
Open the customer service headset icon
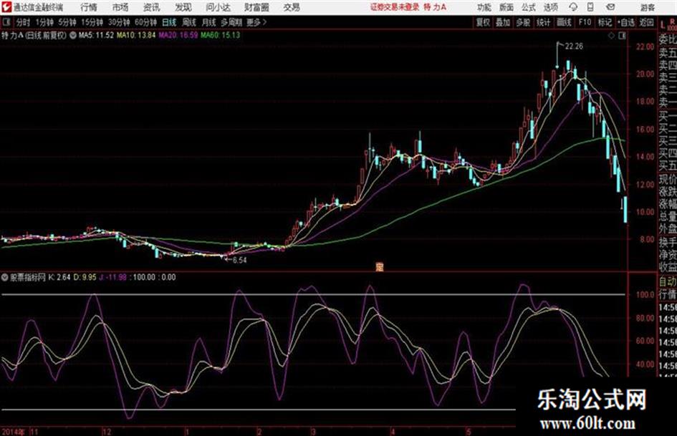[573, 7]
